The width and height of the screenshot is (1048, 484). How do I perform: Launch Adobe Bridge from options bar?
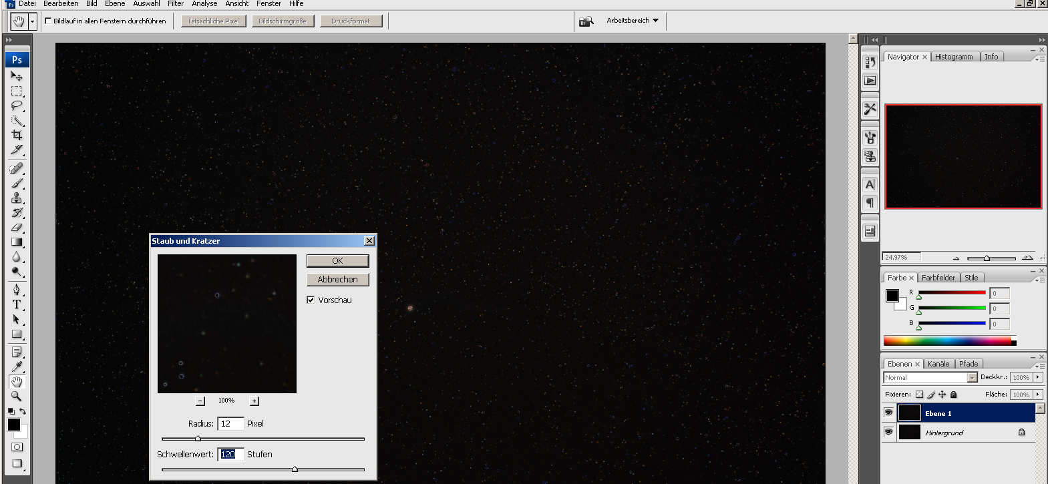click(586, 21)
